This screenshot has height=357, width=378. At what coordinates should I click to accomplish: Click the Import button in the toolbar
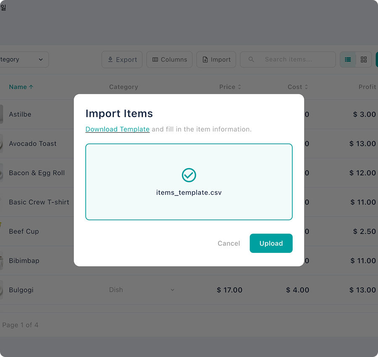[x=216, y=59]
